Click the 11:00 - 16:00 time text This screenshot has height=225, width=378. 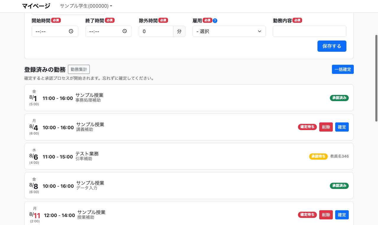(x=58, y=98)
